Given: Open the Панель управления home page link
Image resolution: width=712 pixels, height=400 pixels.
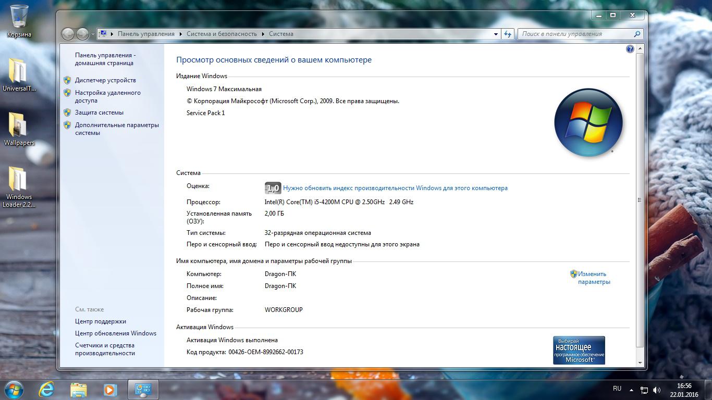Looking at the screenshot, I should (x=105, y=59).
